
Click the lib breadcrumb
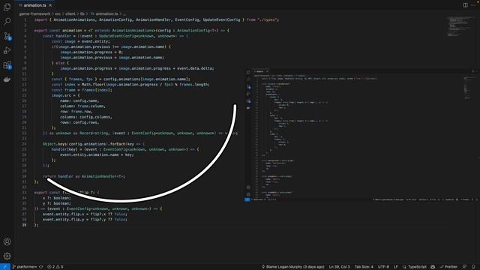pyautogui.click(x=82, y=13)
